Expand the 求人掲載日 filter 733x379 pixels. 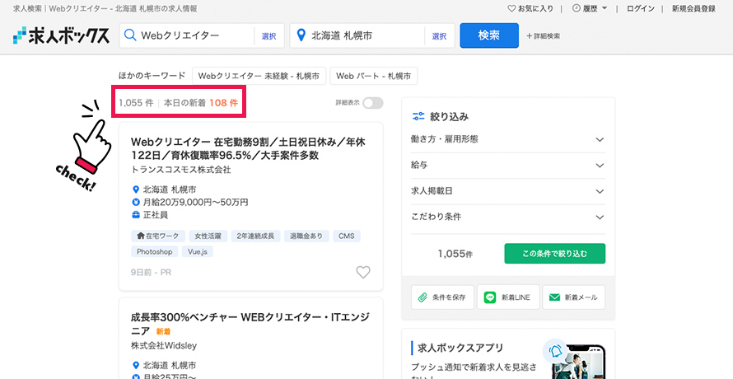[507, 191]
